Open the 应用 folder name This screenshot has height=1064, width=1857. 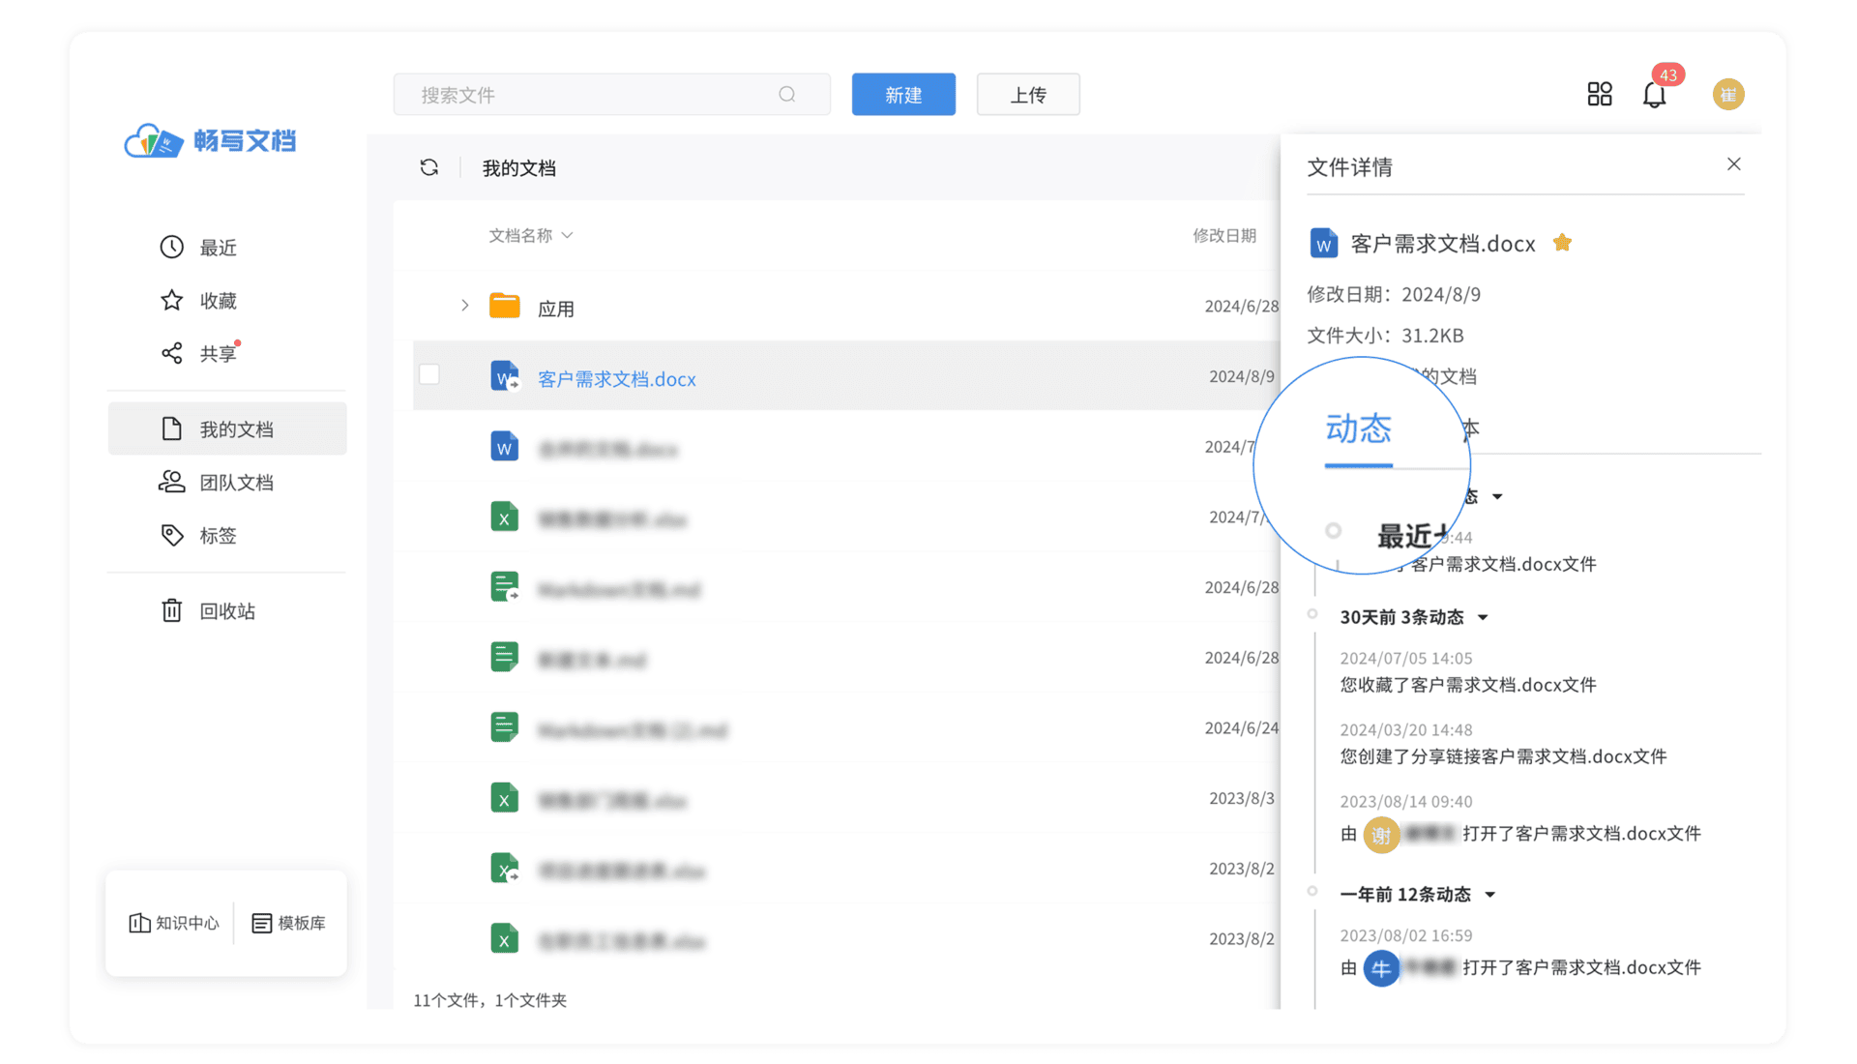556,308
